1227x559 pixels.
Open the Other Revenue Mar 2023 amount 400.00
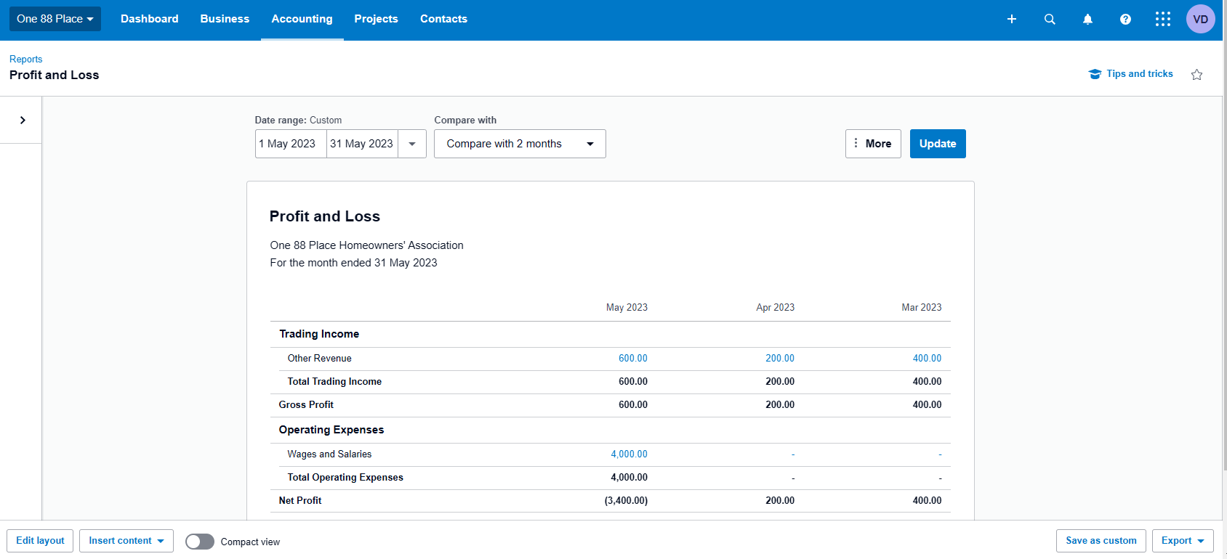point(927,358)
